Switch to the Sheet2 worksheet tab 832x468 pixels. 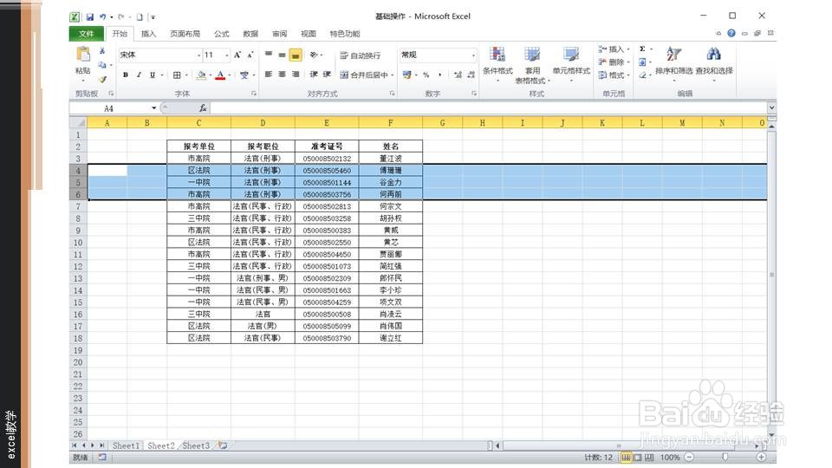click(161, 445)
